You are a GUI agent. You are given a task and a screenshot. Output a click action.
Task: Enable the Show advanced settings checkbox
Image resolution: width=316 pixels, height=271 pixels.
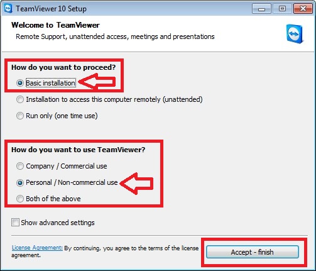pos(15,223)
